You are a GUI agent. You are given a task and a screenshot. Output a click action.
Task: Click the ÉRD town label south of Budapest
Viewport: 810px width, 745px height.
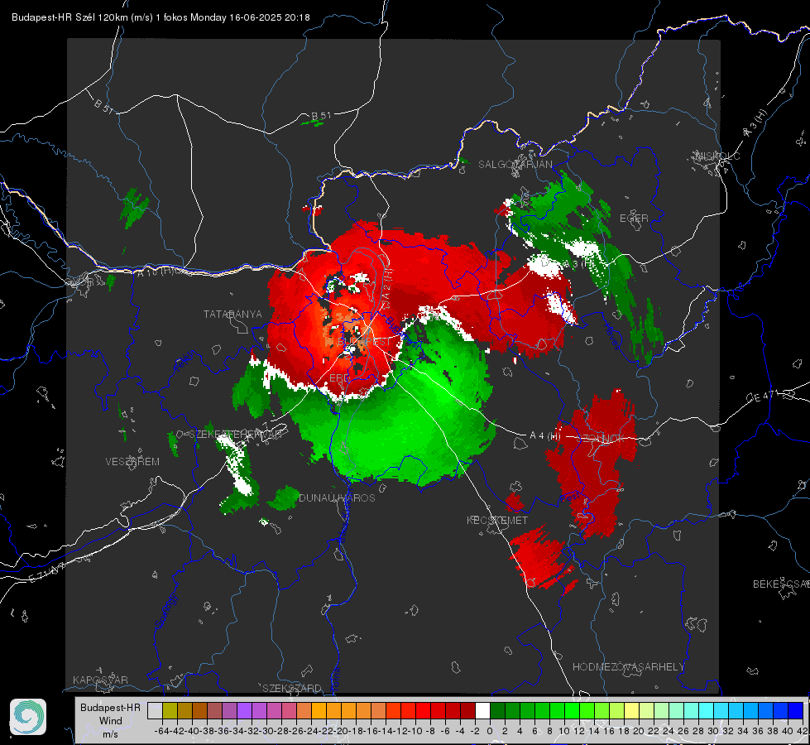coord(339,378)
